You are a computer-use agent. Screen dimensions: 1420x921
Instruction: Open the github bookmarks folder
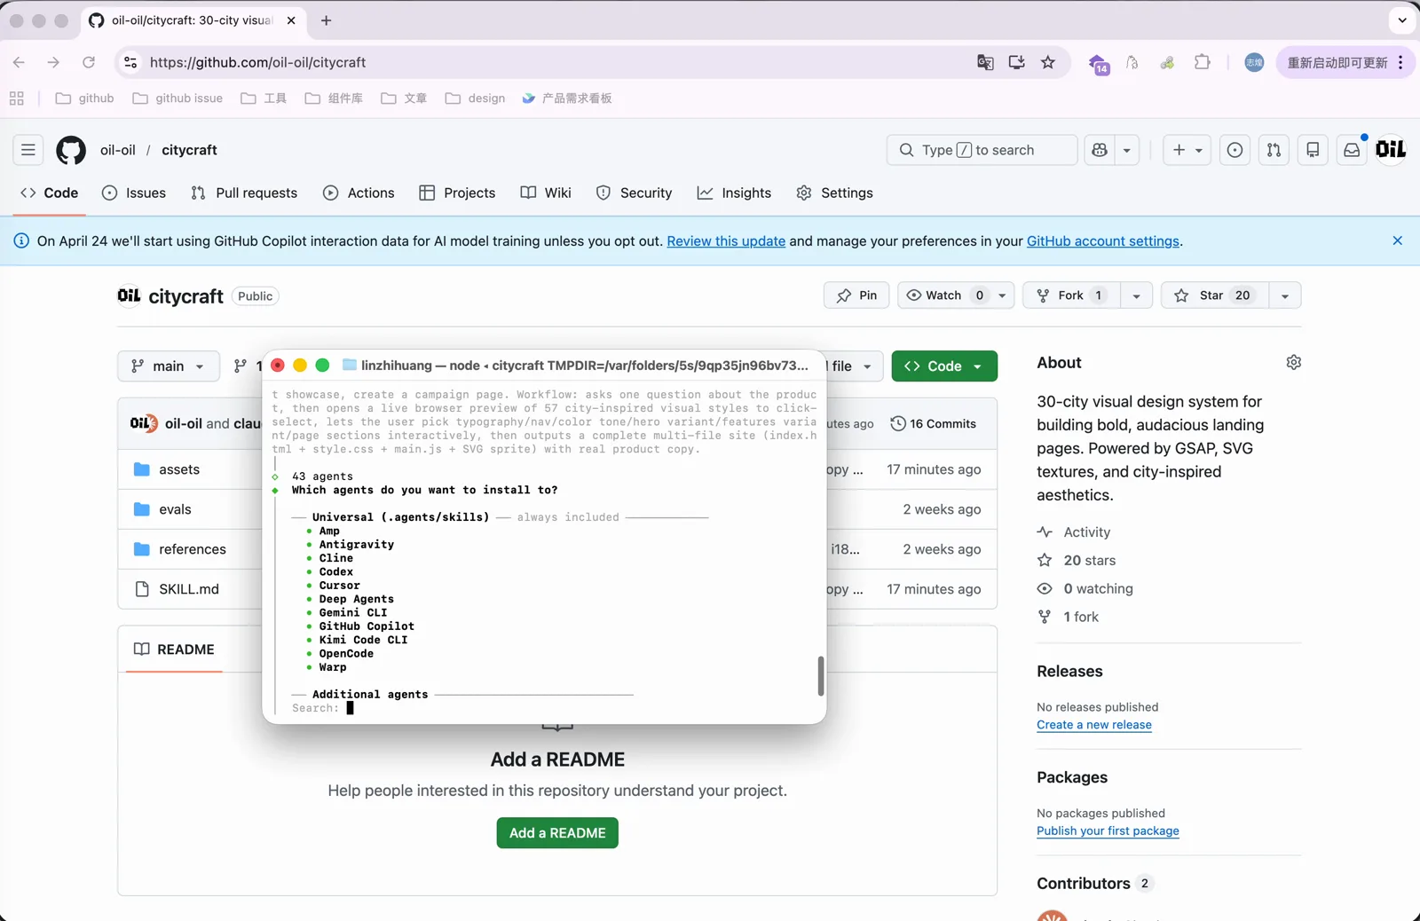click(x=85, y=98)
